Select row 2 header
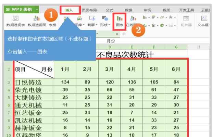This screenshot has height=137, width=213. click(9, 69)
